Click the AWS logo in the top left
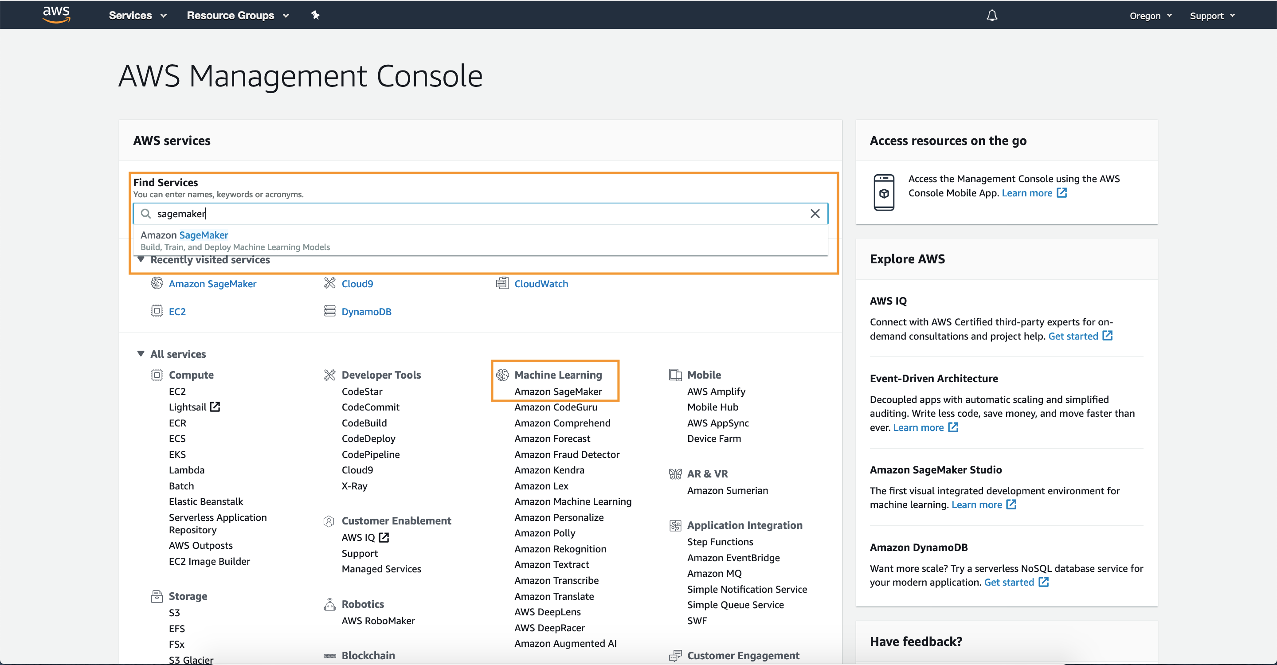The image size is (1277, 665). pos(55,14)
